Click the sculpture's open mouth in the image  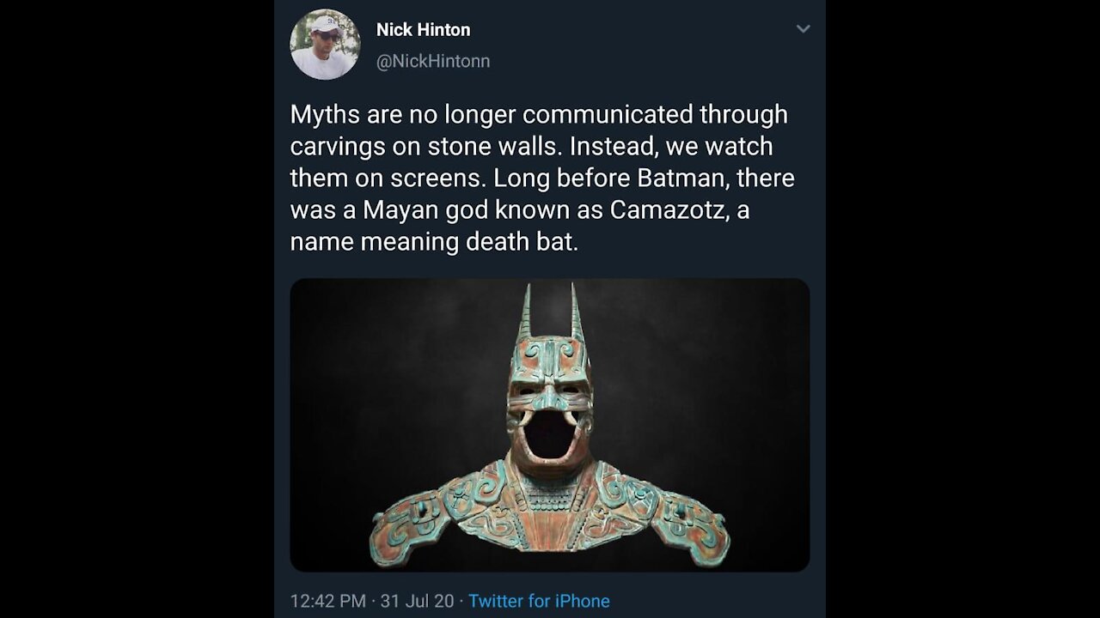coord(549,434)
